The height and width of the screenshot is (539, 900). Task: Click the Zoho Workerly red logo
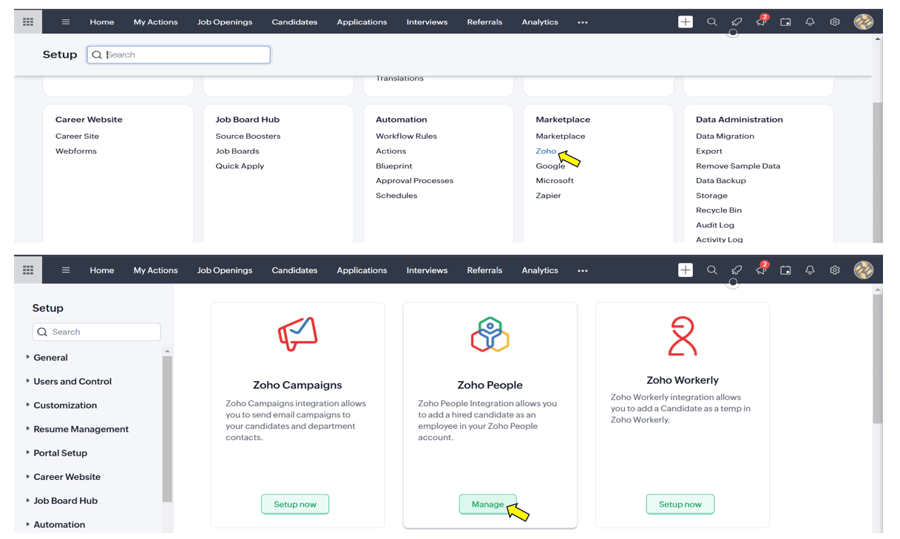click(x=682, y=337)
